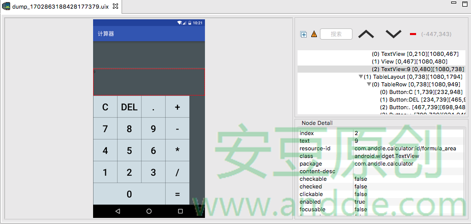
Task: Click the expand-all tree icon
Action: tap(303, 35)
